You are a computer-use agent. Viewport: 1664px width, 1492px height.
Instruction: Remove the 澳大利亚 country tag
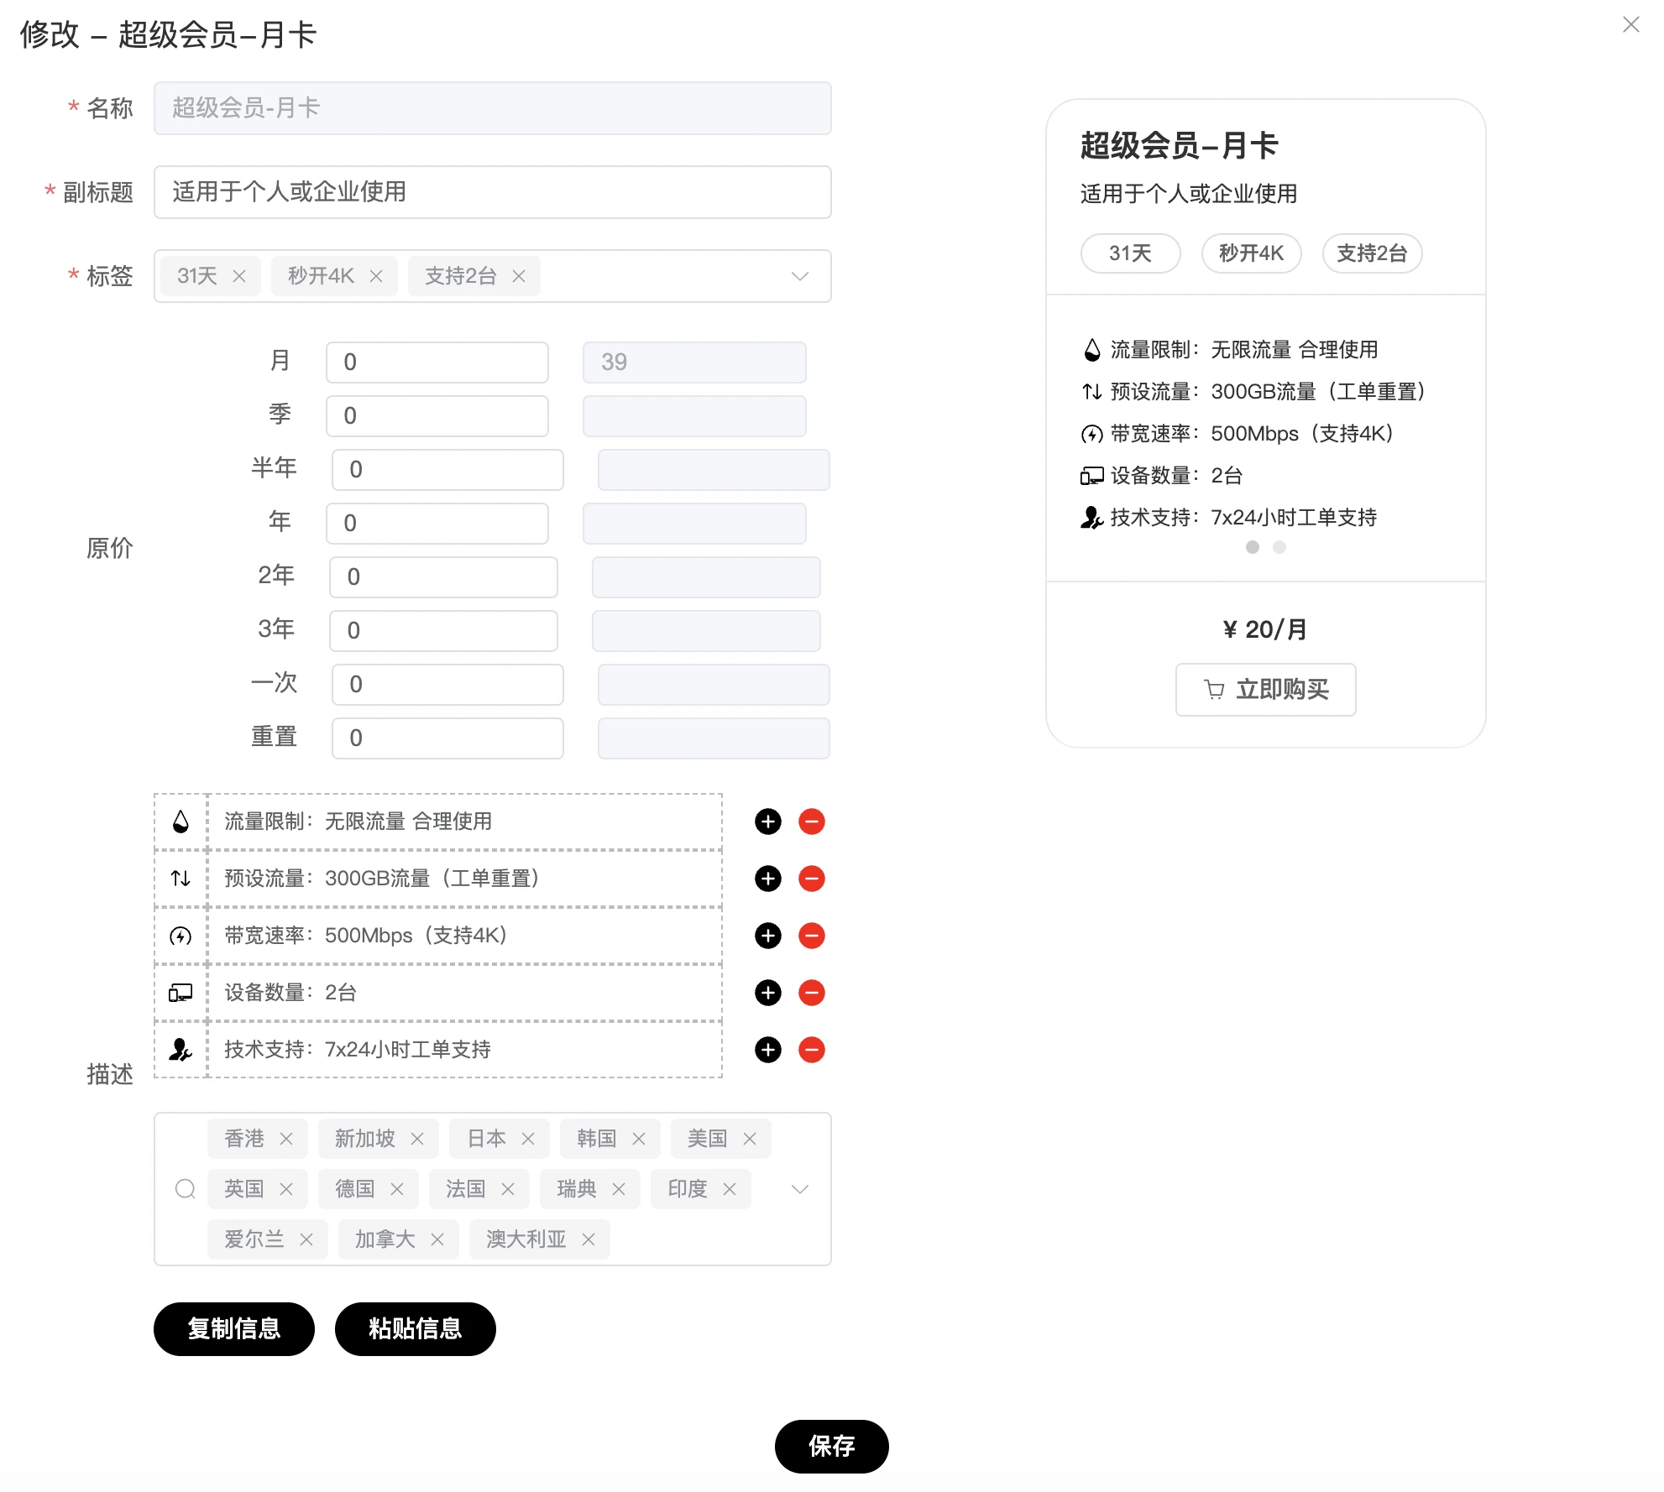[x=589, y=1239]
